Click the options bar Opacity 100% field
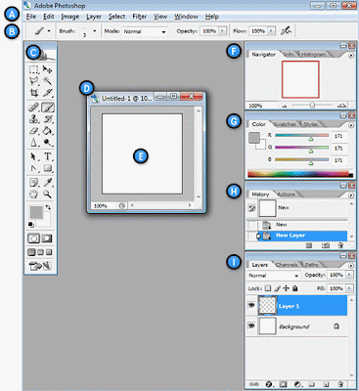 tap(209, 31)
